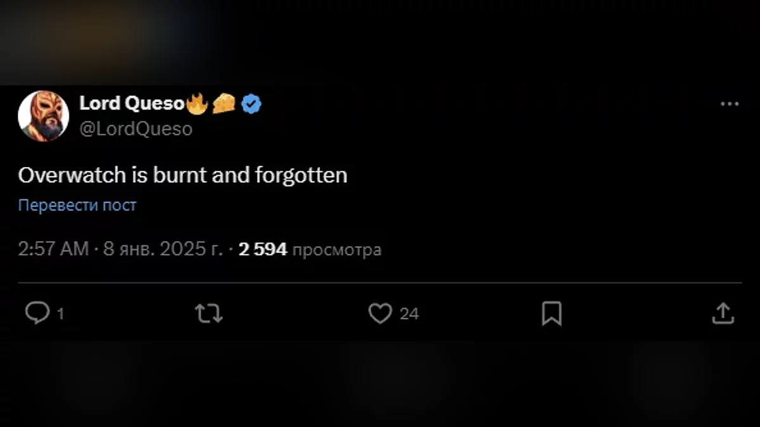Click the blue verified badge

click(251, 104)
